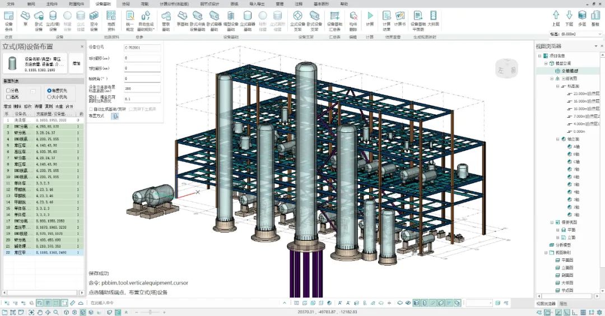Viewport: 605px width, 316px height.
Task: Click the 增加 button beside equipment preview
Action: pos(76,64)
